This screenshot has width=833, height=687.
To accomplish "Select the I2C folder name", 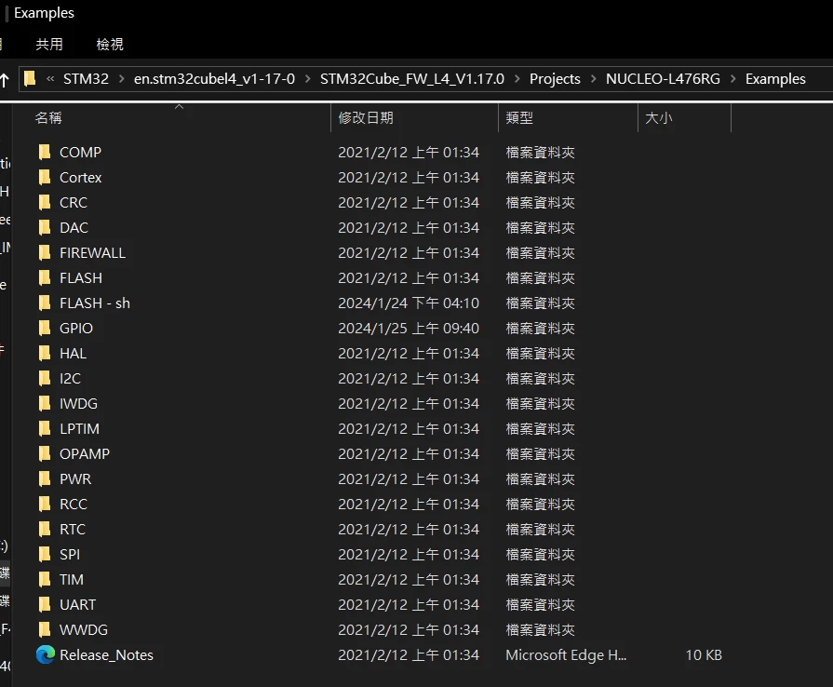I will [70, 378].
